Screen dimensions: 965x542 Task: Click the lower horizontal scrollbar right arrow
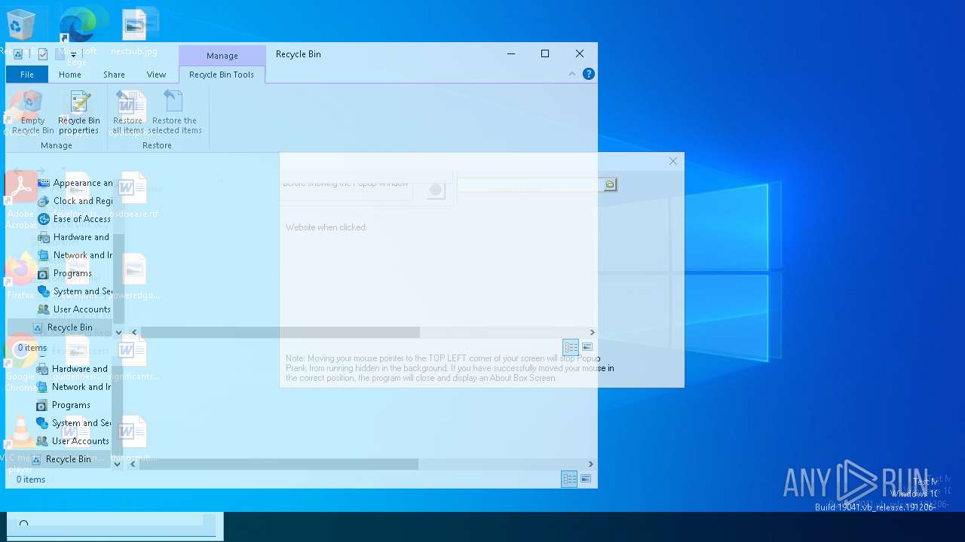click(x=591, y=464)
